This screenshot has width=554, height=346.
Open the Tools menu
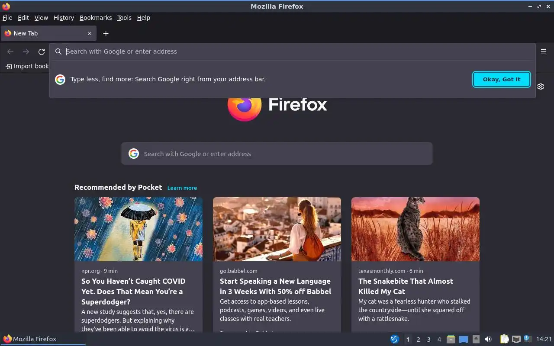(124, 18)
